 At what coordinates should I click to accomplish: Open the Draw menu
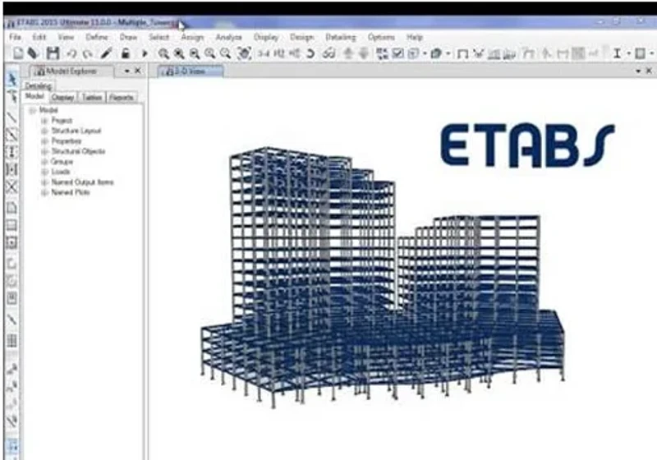tap(128, 37)
